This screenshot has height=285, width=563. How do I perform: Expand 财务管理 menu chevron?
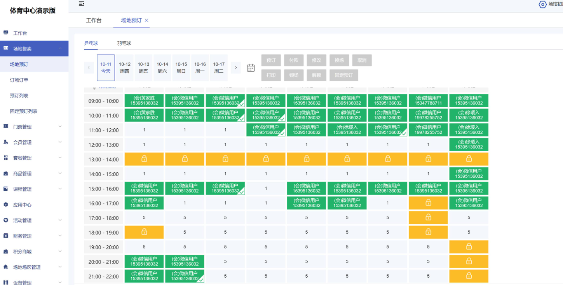click(60, 236)
